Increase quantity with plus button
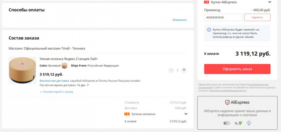Screen dimensions: 281x132 click(x=184, y=70)
